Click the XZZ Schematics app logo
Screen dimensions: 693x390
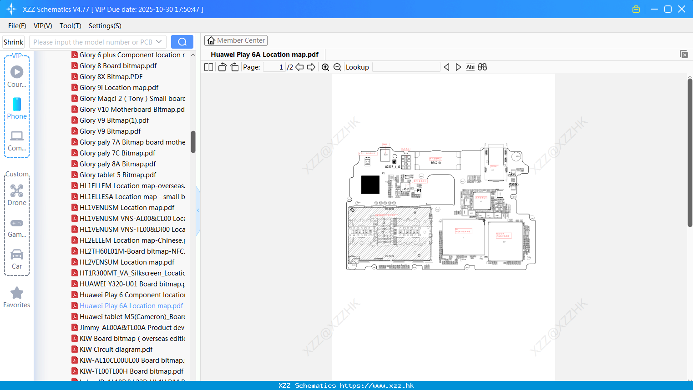click(11, 9)
